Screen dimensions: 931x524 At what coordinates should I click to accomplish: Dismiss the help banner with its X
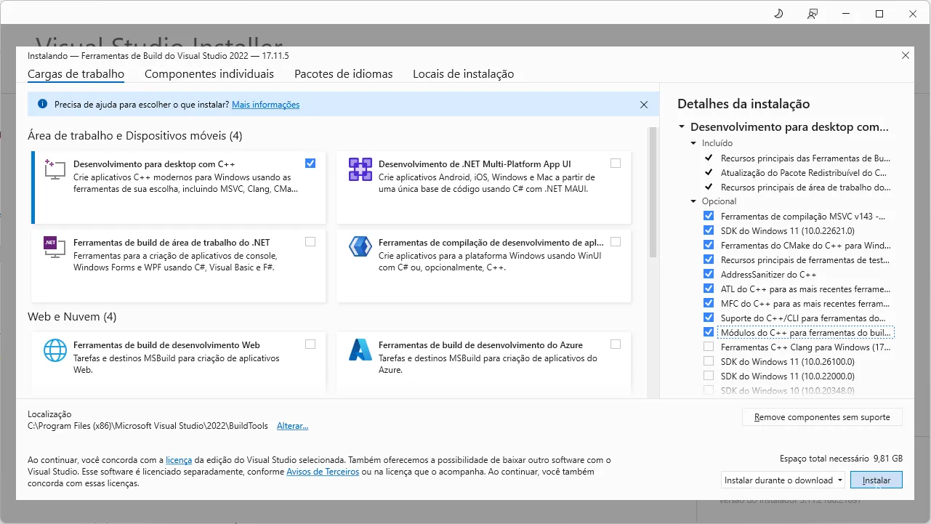[x=644, y=105]
